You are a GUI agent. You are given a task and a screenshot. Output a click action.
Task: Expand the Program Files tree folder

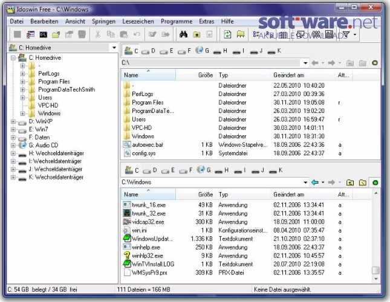(22, 82)
